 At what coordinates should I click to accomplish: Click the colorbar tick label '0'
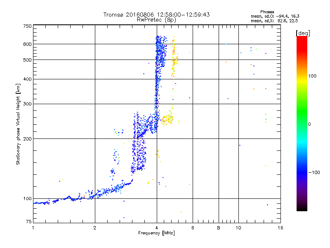(309, 124)
